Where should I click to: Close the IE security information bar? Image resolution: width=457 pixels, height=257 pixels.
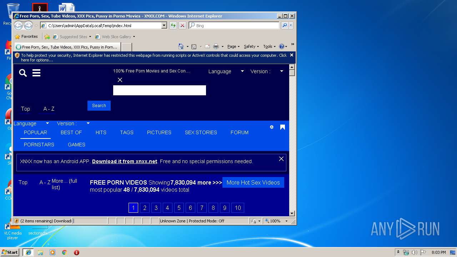click(292, 55)
